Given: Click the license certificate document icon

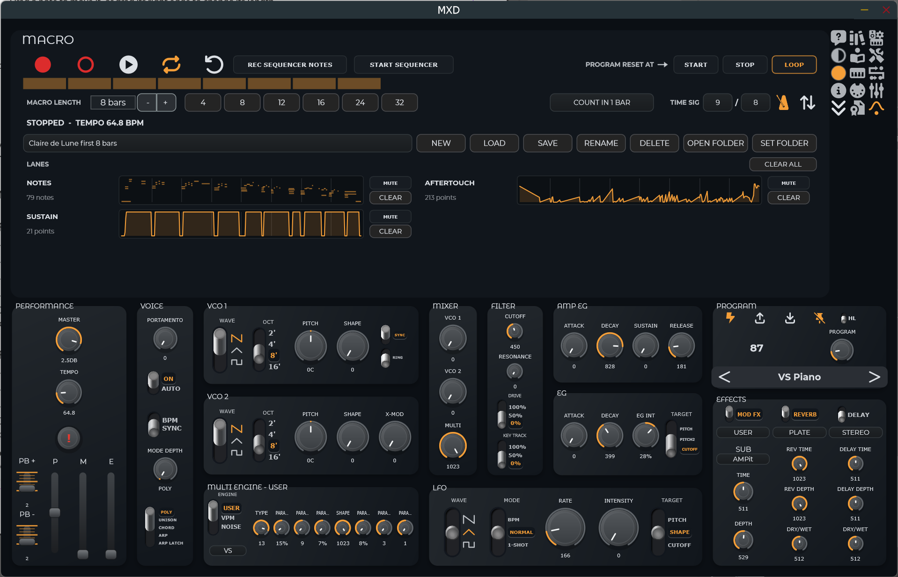Looking at the screenshot, I should coord(857,108).
